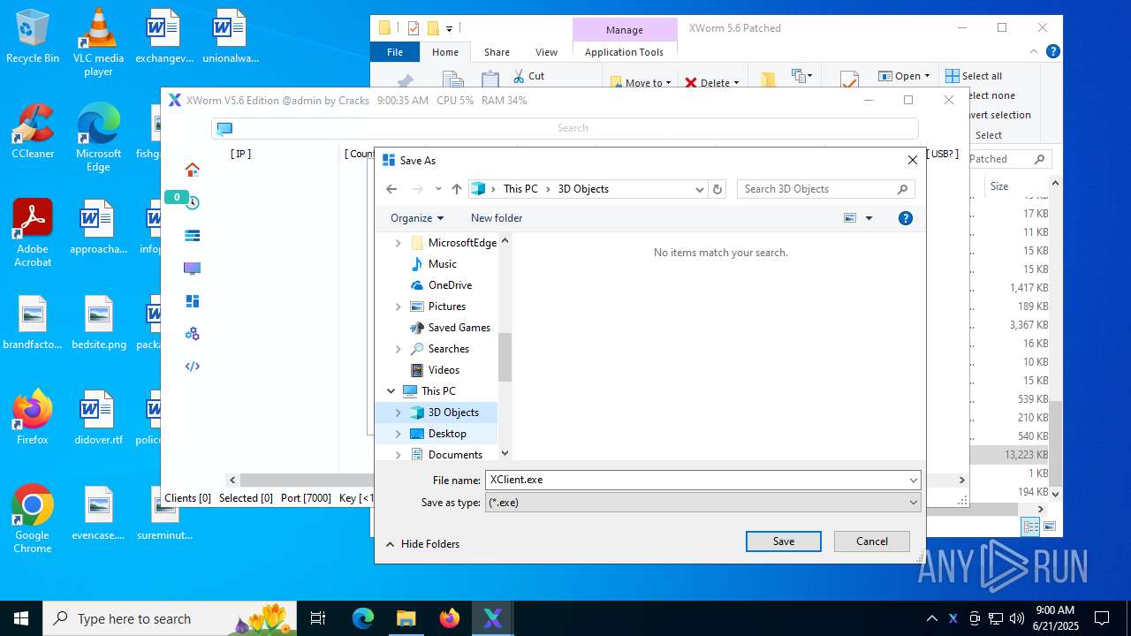The width and height of the screenshot is (1131, 636).
Task: Open the Application Tools tab
Action: 624,52
